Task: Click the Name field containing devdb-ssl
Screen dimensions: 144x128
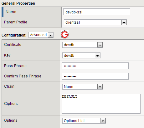Action: [x=97, y=12]
